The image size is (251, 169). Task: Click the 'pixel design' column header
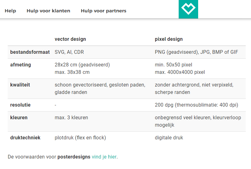pyautogui.click(x=169, y=39)
